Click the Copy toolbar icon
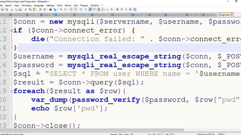This screenshot has width=241, height=135. click(x=30, y=9)
